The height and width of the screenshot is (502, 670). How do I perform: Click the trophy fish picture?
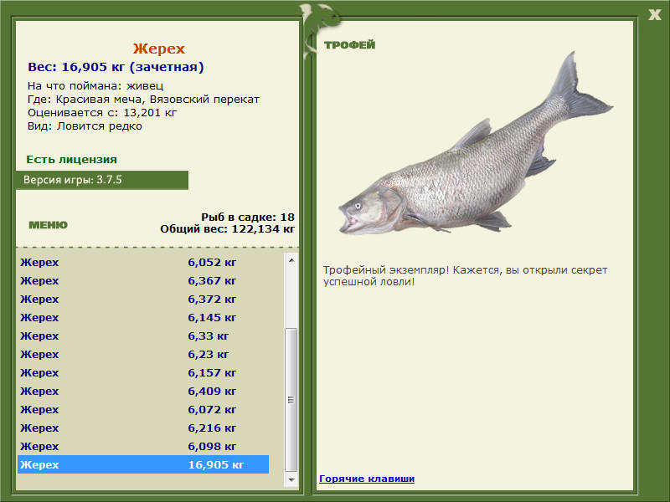tap(476, 143)
